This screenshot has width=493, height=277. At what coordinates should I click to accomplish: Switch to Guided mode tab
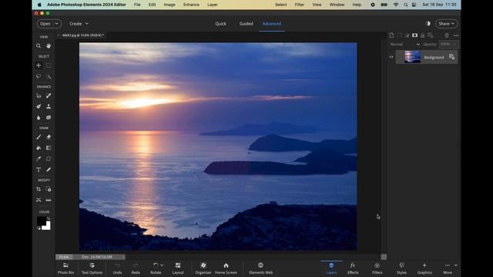pyautogui.click(x=246, y=24)
